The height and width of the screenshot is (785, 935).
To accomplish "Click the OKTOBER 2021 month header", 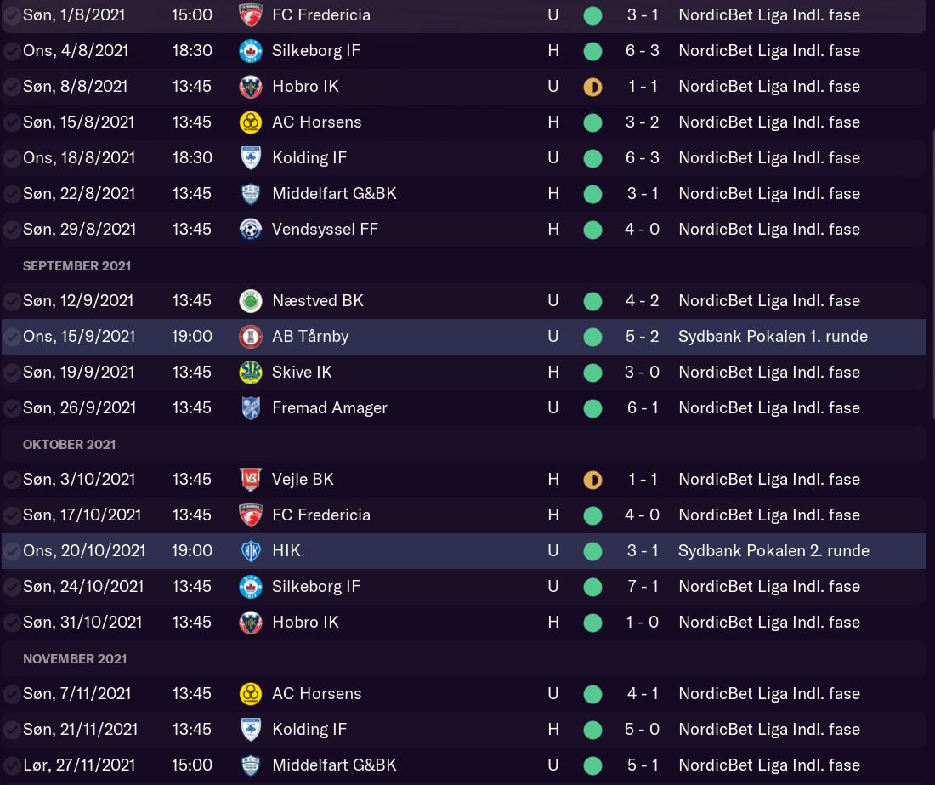I will point(69,445).
